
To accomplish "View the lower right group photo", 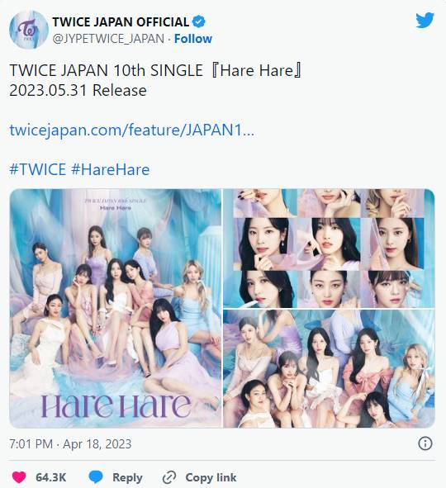I will click(329, 369).
